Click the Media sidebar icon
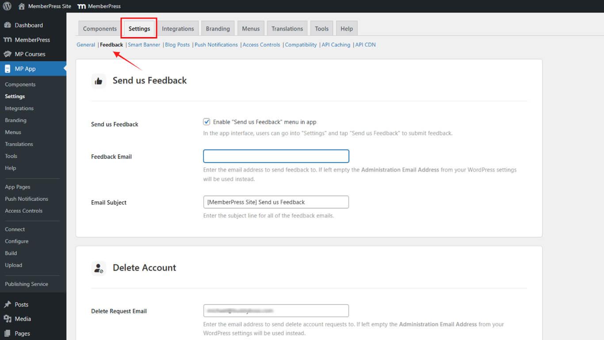Screen dimensions: 604x340 pyautogui.click(x=8, y=319)
